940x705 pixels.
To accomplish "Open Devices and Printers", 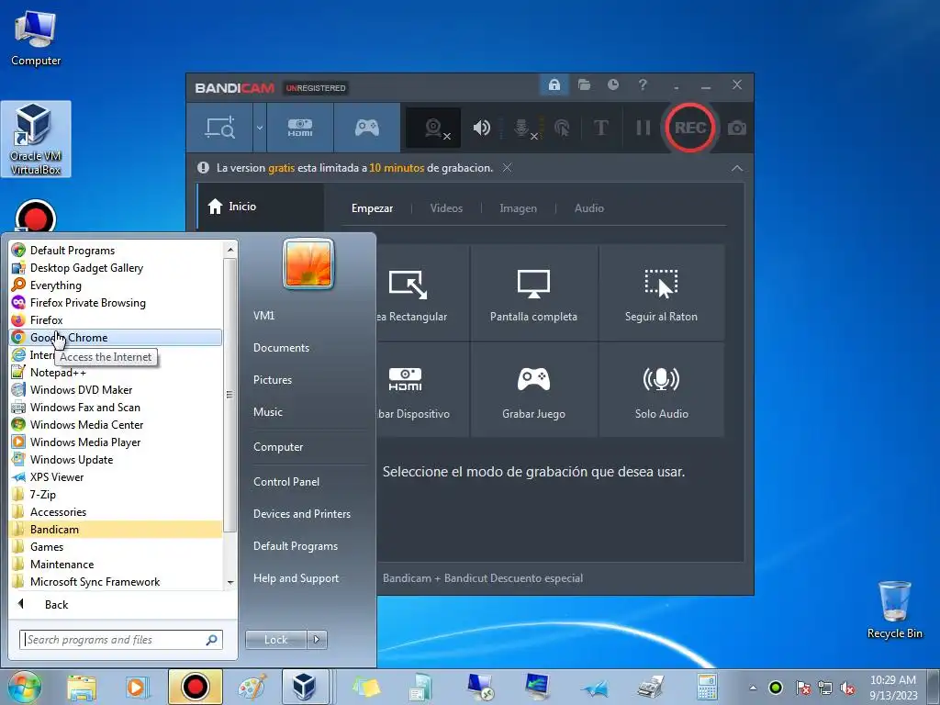I will tap(302, 514).
